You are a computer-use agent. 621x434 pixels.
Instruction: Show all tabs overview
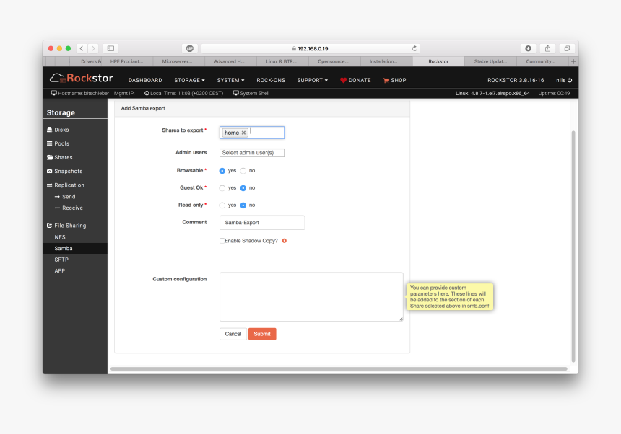567,48
